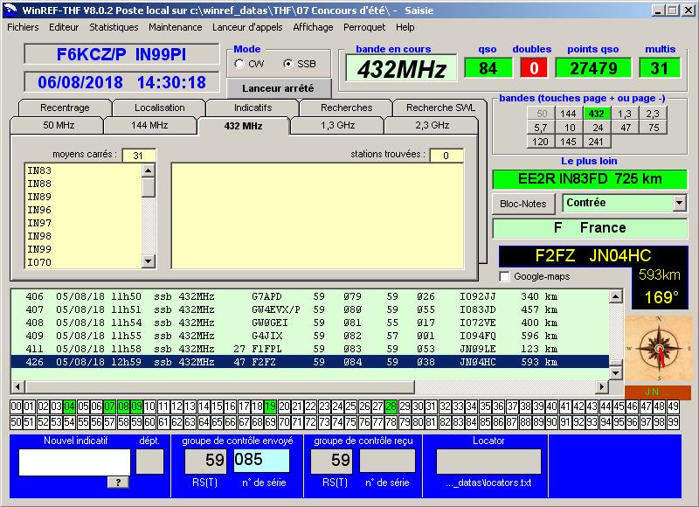699x507 pixels.
Task: Click the received n° de série field
Action: [x=387, y=460]
